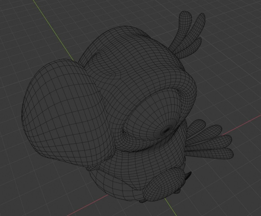Screen dimensions: 261x216
Task: Click the small rounded wing mesh near the bottom
Action: click(x=164, y=184)
